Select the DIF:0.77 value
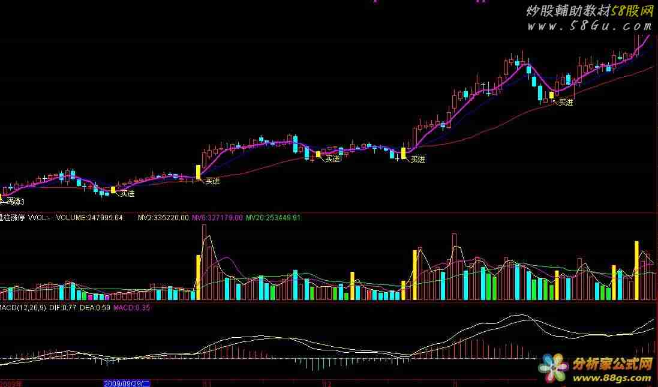Screen dimensions: 658x387 click(62, 308)
